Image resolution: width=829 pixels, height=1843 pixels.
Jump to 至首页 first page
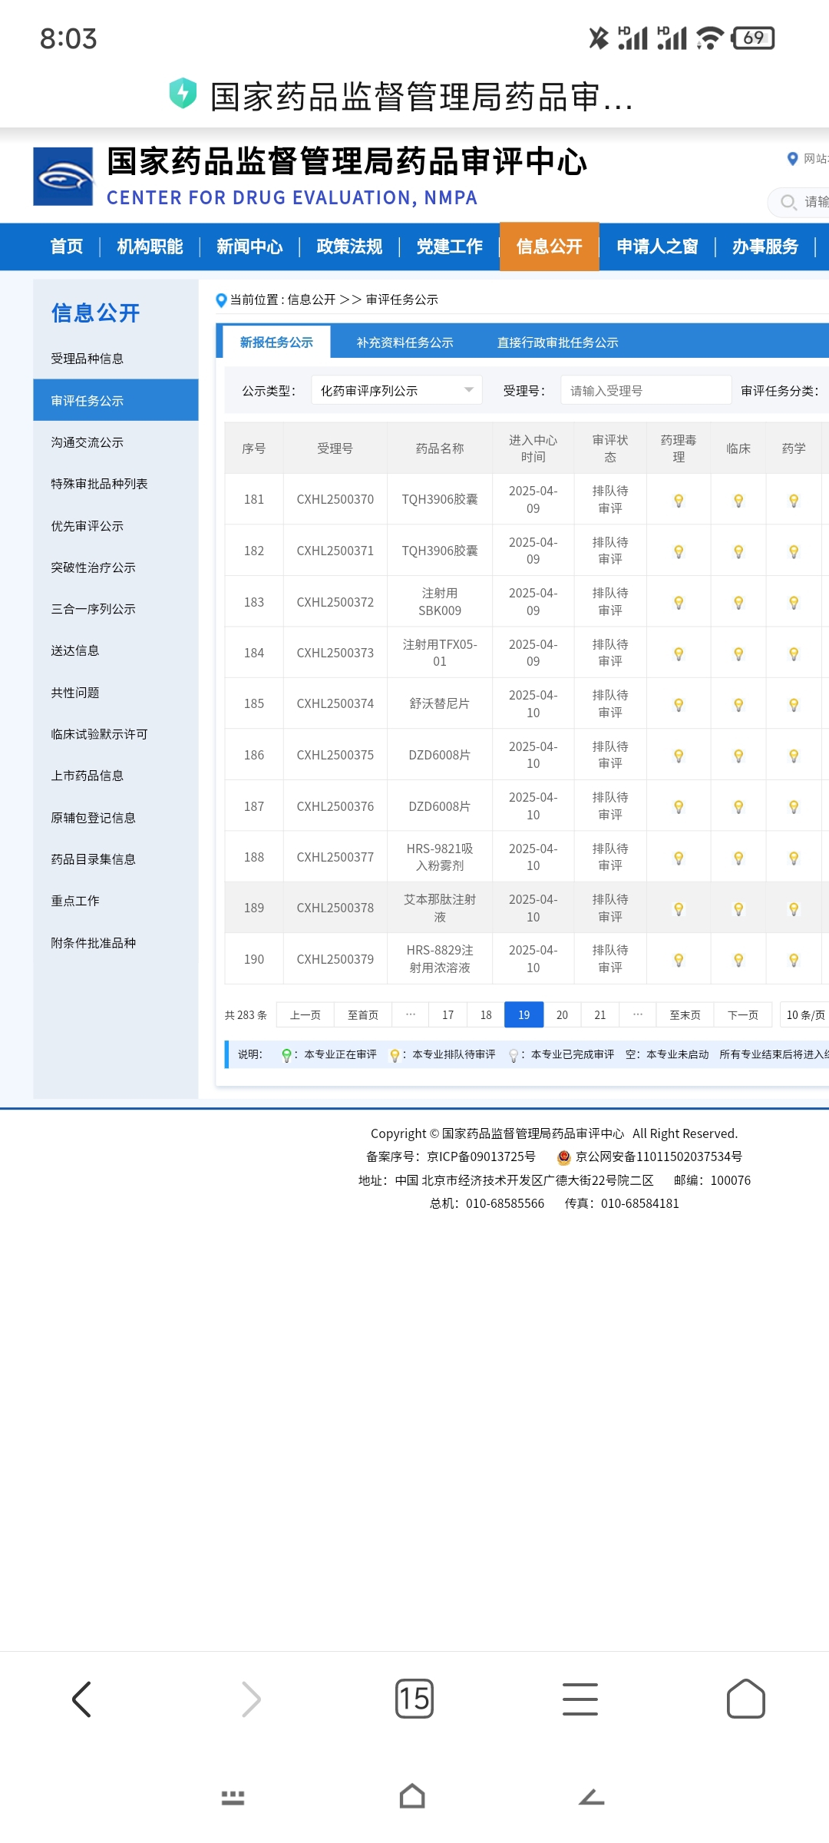point(363,1015)
